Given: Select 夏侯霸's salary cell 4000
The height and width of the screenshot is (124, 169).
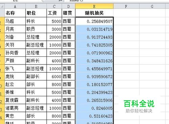Looking at the screenshot, I should coord(54,100).
